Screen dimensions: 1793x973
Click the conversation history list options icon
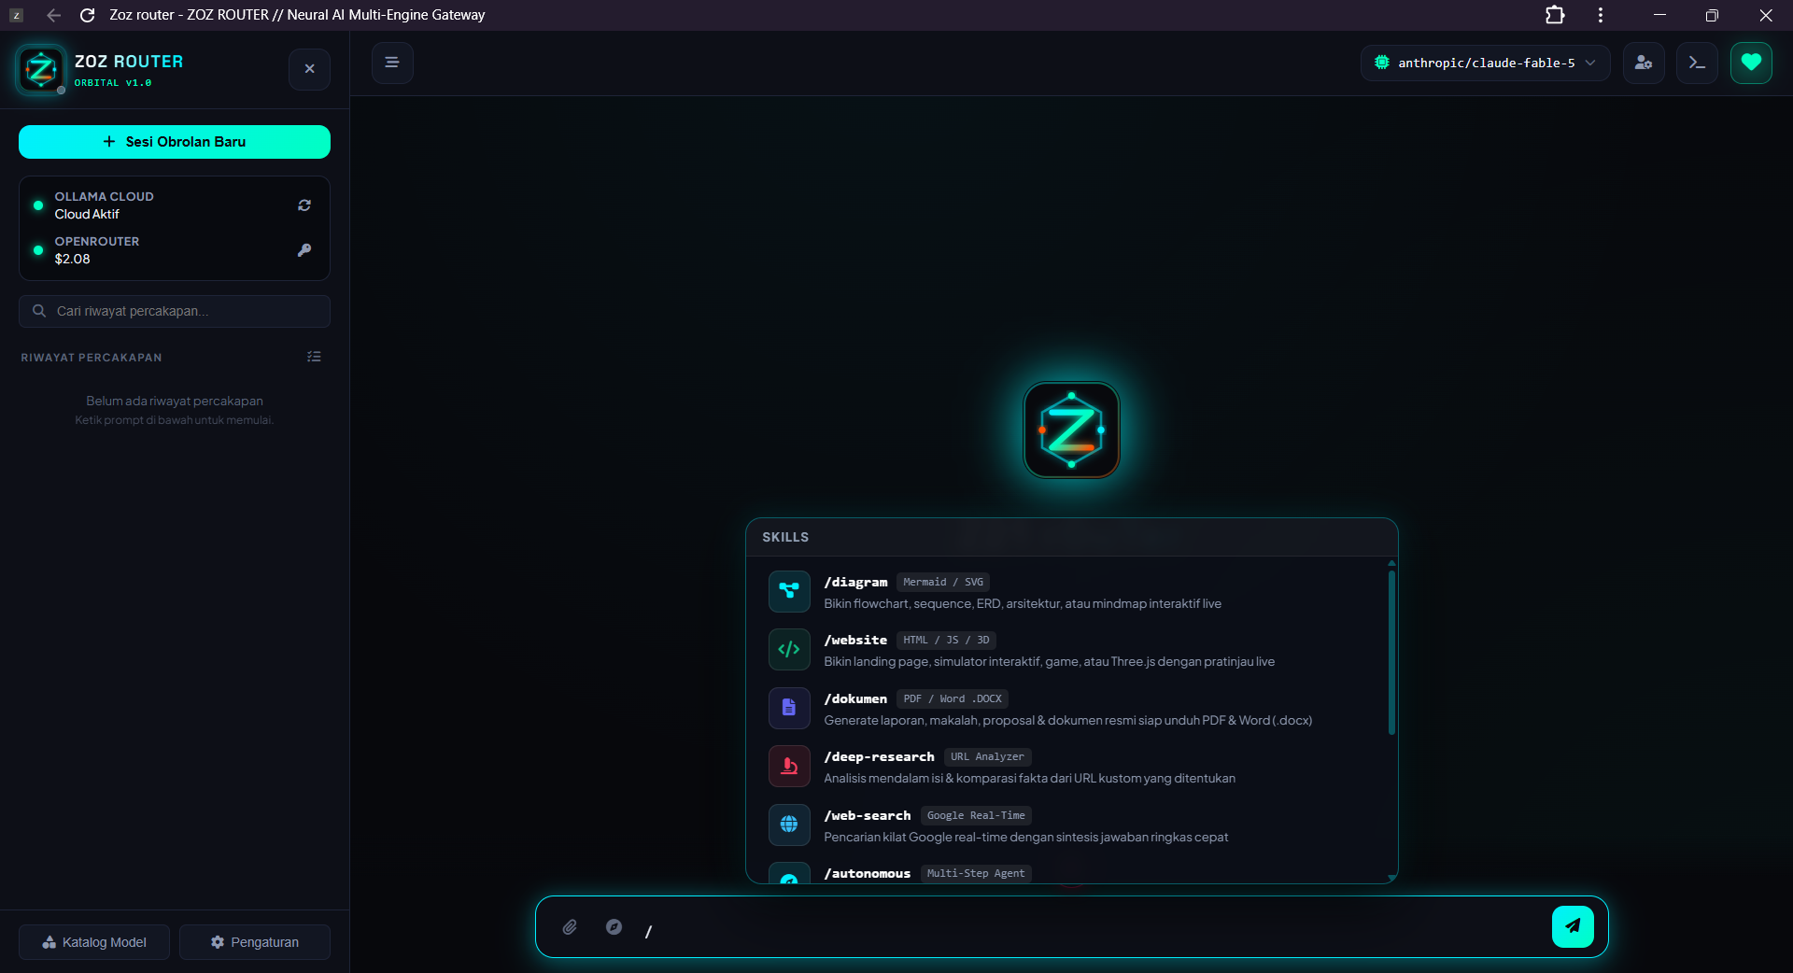tap(314, 357)
